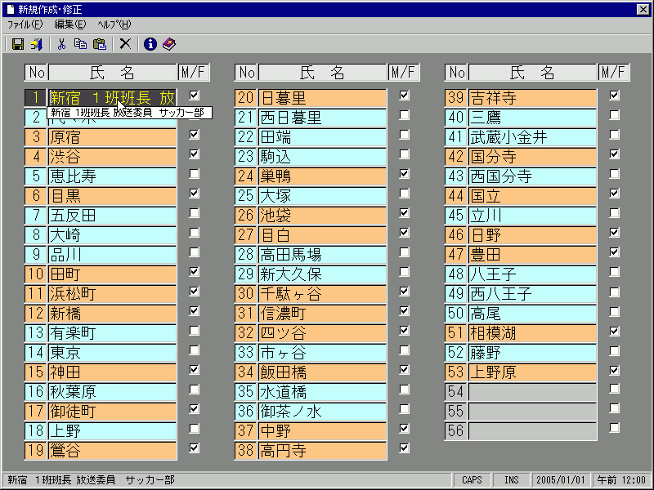Click number cell 20 beside 日暮里

246,98
